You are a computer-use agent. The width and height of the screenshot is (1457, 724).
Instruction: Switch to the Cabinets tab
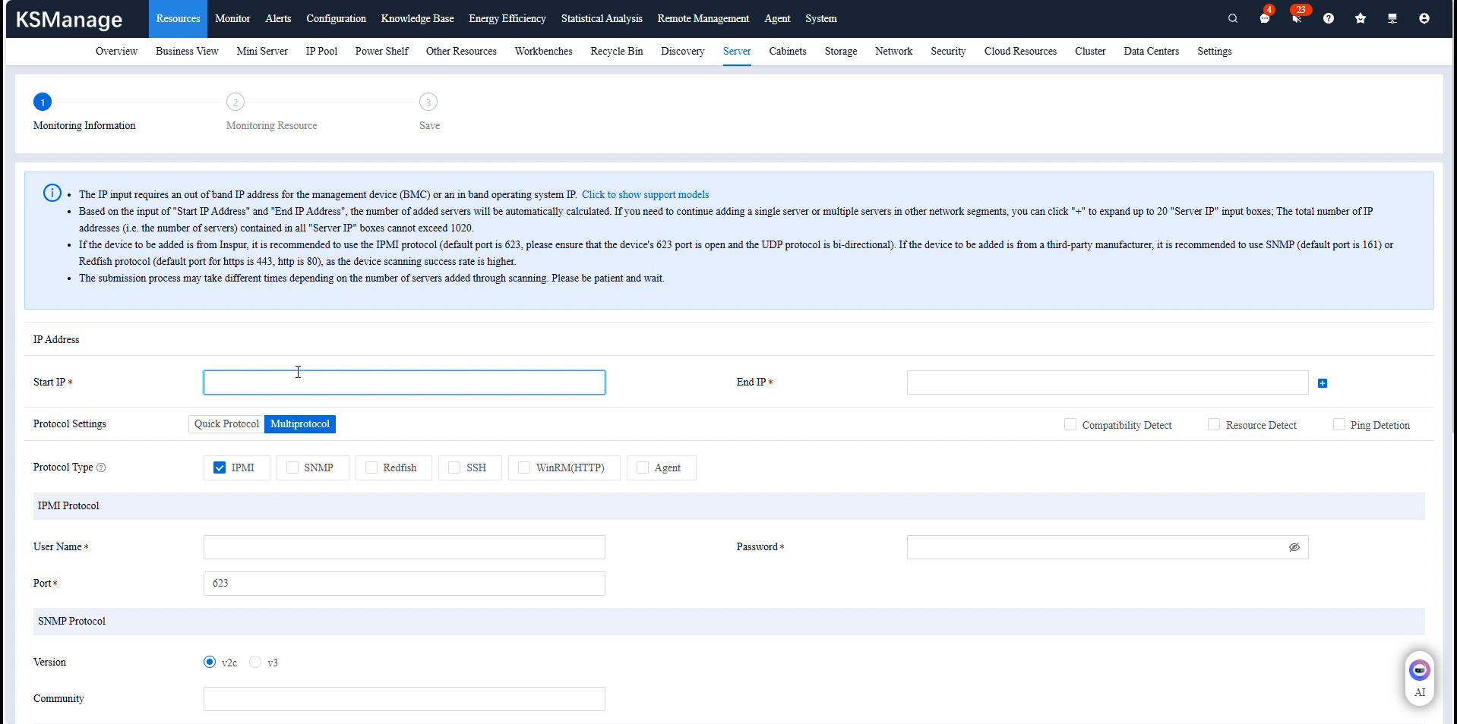tap(787, 51)
